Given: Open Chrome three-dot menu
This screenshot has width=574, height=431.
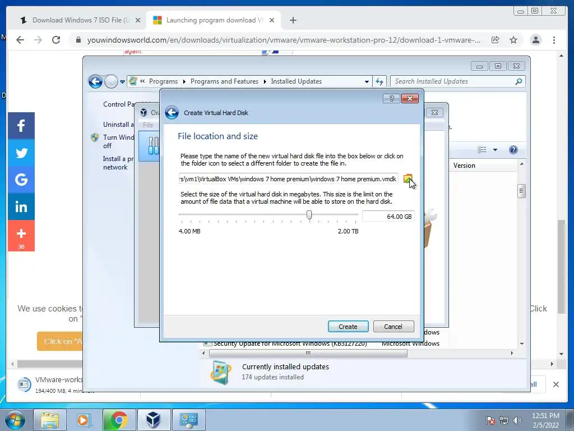Looking at the screenshot, I should pos(554,40).
